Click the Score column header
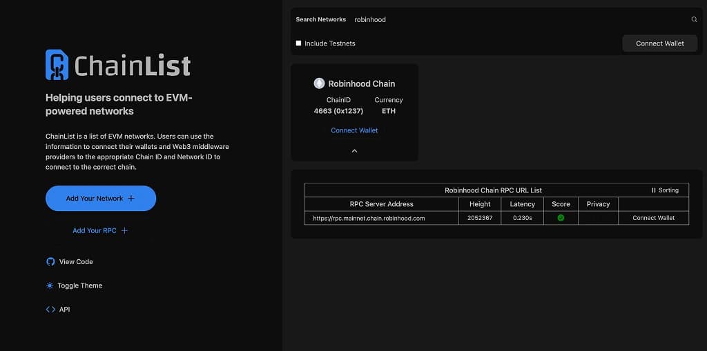 click(561, 204)
